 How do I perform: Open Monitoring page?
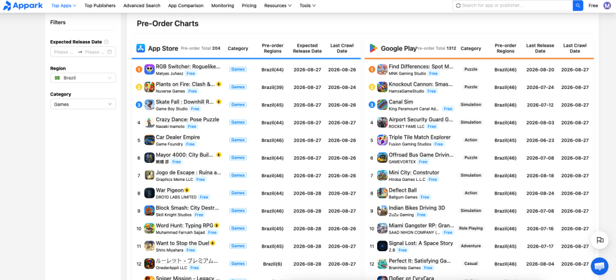click(x=223, y=5)
